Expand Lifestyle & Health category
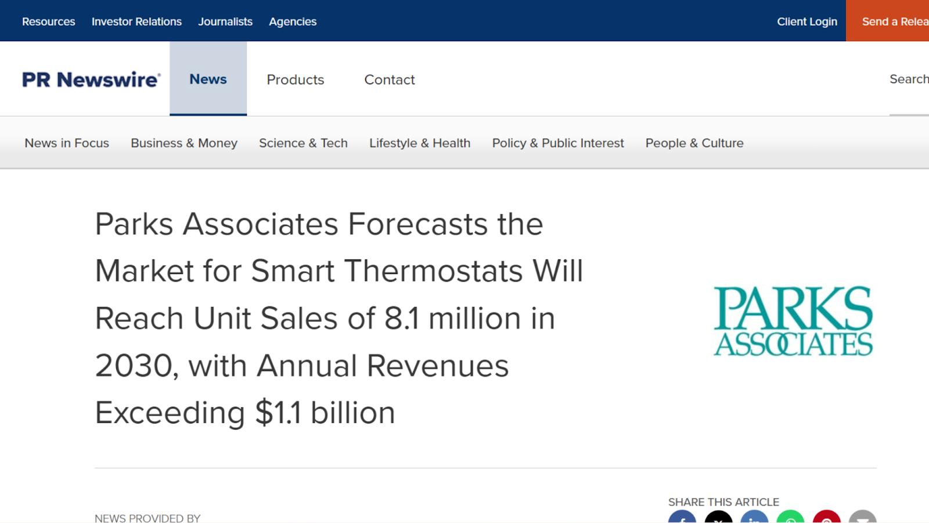 420,143
